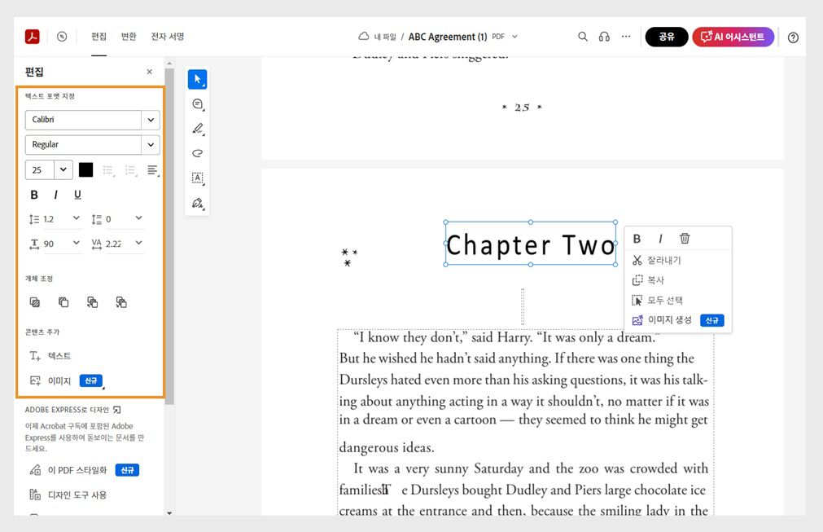This screenshot has width=823, height=532.
Task: Switch to the 편집 tab
Action: [x=98, y=36]
